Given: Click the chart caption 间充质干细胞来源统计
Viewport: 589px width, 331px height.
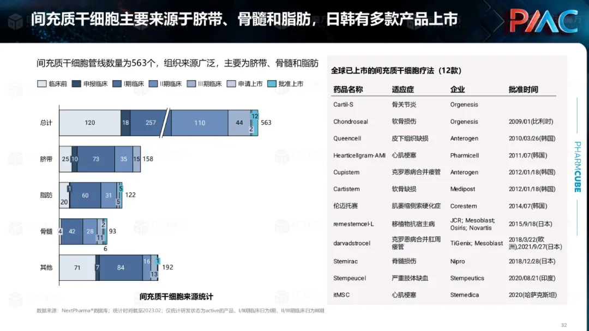Looking at the screenshot, I should point(176,297).
